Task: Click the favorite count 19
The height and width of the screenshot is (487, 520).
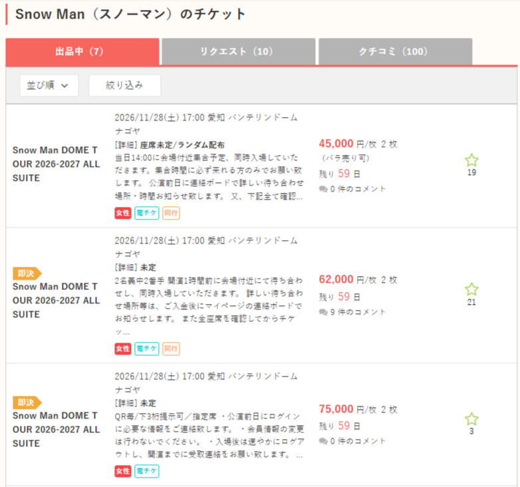Action: (x=471, y=172)
